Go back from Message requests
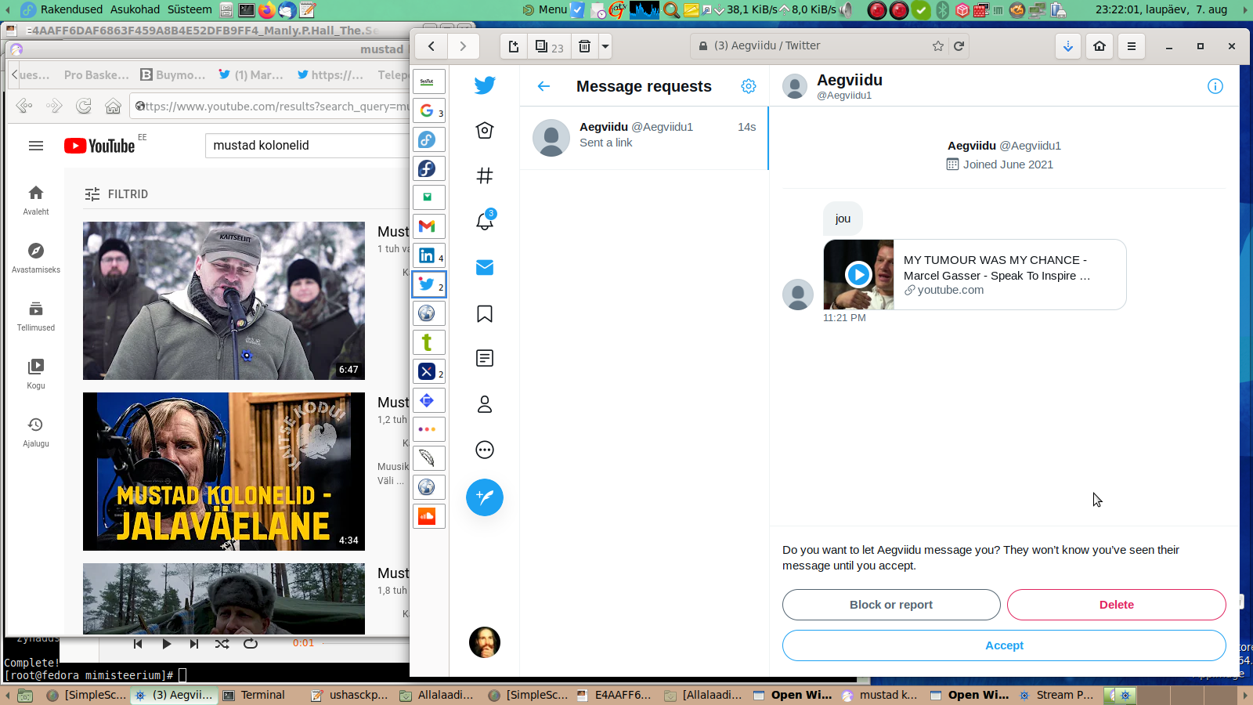The height and width of the screenshot is (705, 1253). tap(543, 86)
